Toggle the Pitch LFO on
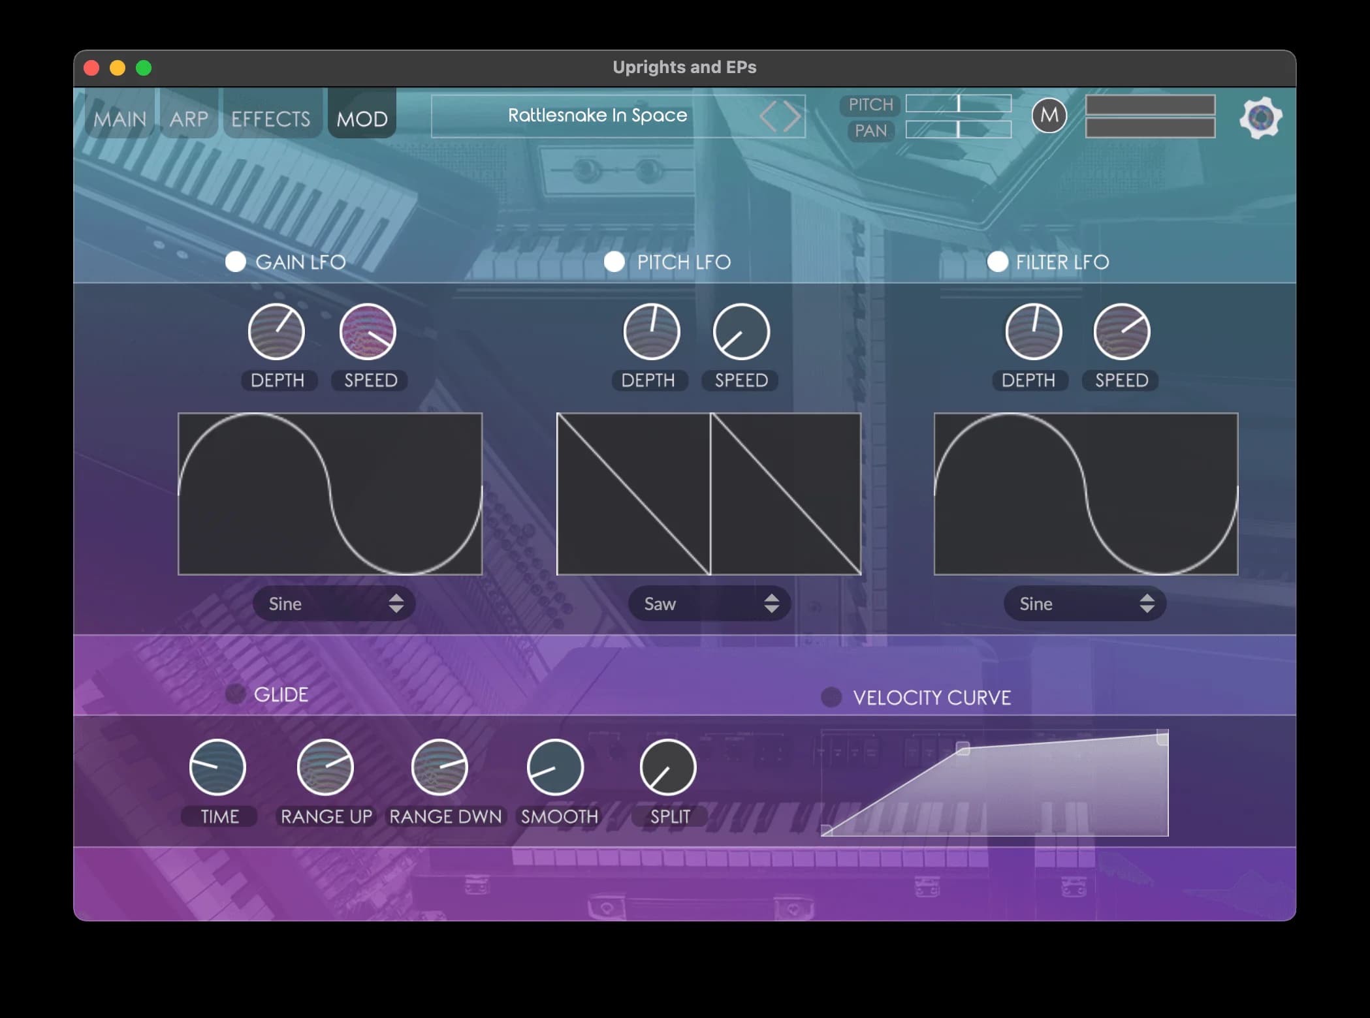Screen dimensions: 1370x1018 tap(613, 262)
